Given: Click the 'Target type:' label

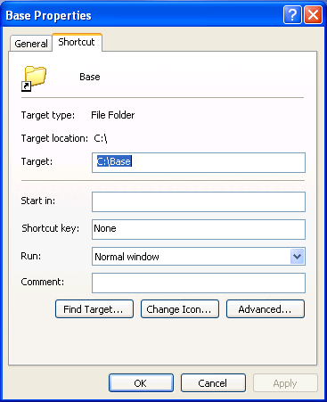Looking at the screenshot, I should 48,115.
